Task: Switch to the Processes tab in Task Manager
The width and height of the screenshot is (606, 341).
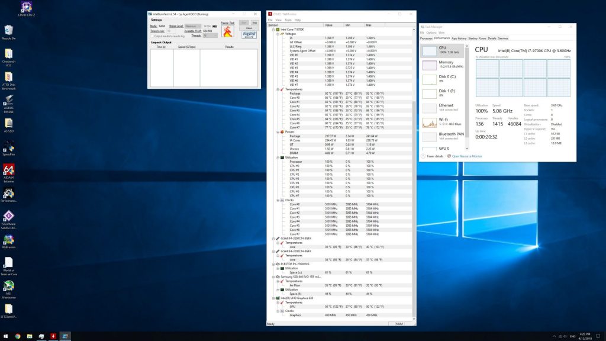Action: pyautogui.click(x=426, y=38)
